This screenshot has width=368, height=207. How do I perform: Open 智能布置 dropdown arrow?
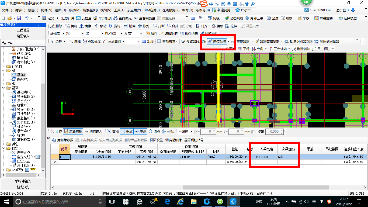(x=177, y=41)
